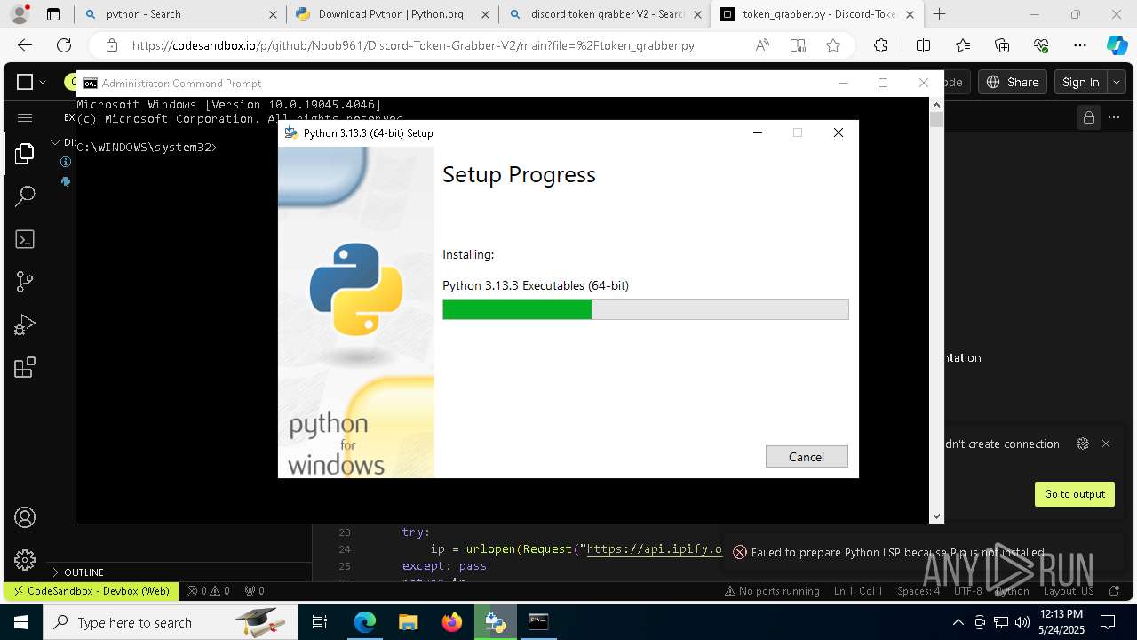
Task: Open the Run and Debug sidebar icon
Action: (x=25, y=325)
